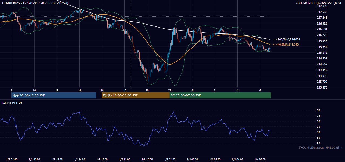Click RSI scale level 30
345x162 pixels.
click(318, 138)
